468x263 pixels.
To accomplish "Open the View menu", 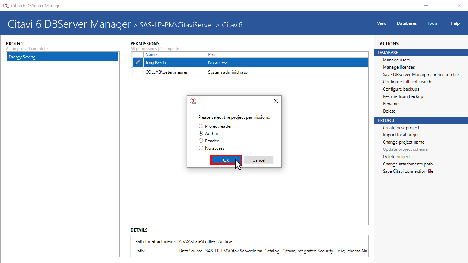I will [381, 23].
